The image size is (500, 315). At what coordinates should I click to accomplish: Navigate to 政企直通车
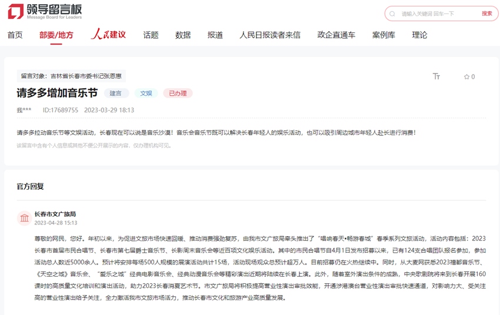pyautogui.click(x=336, y=35)
